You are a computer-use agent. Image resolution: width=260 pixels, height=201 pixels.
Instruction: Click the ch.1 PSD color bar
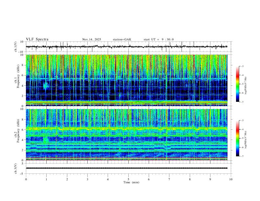pos(238,84)
